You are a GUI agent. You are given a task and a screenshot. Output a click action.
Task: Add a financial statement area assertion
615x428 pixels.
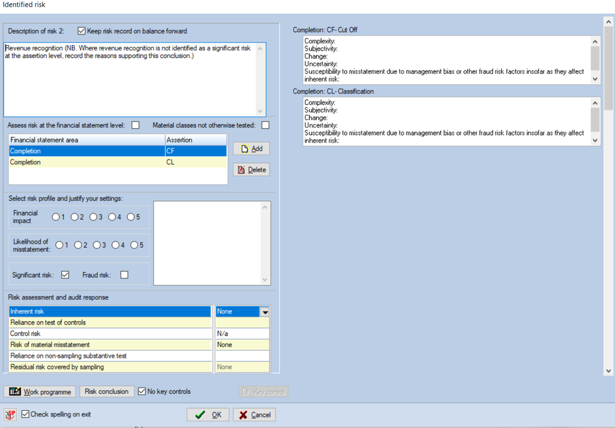pos(251,149)
